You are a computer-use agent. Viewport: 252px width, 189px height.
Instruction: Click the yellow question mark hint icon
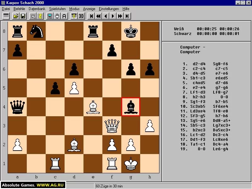coord(40,16)
